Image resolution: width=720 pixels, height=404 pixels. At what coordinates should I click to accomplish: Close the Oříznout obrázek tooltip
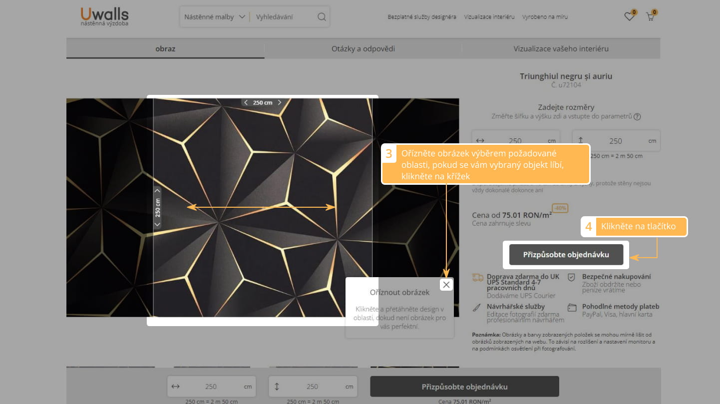coord(446,285)
